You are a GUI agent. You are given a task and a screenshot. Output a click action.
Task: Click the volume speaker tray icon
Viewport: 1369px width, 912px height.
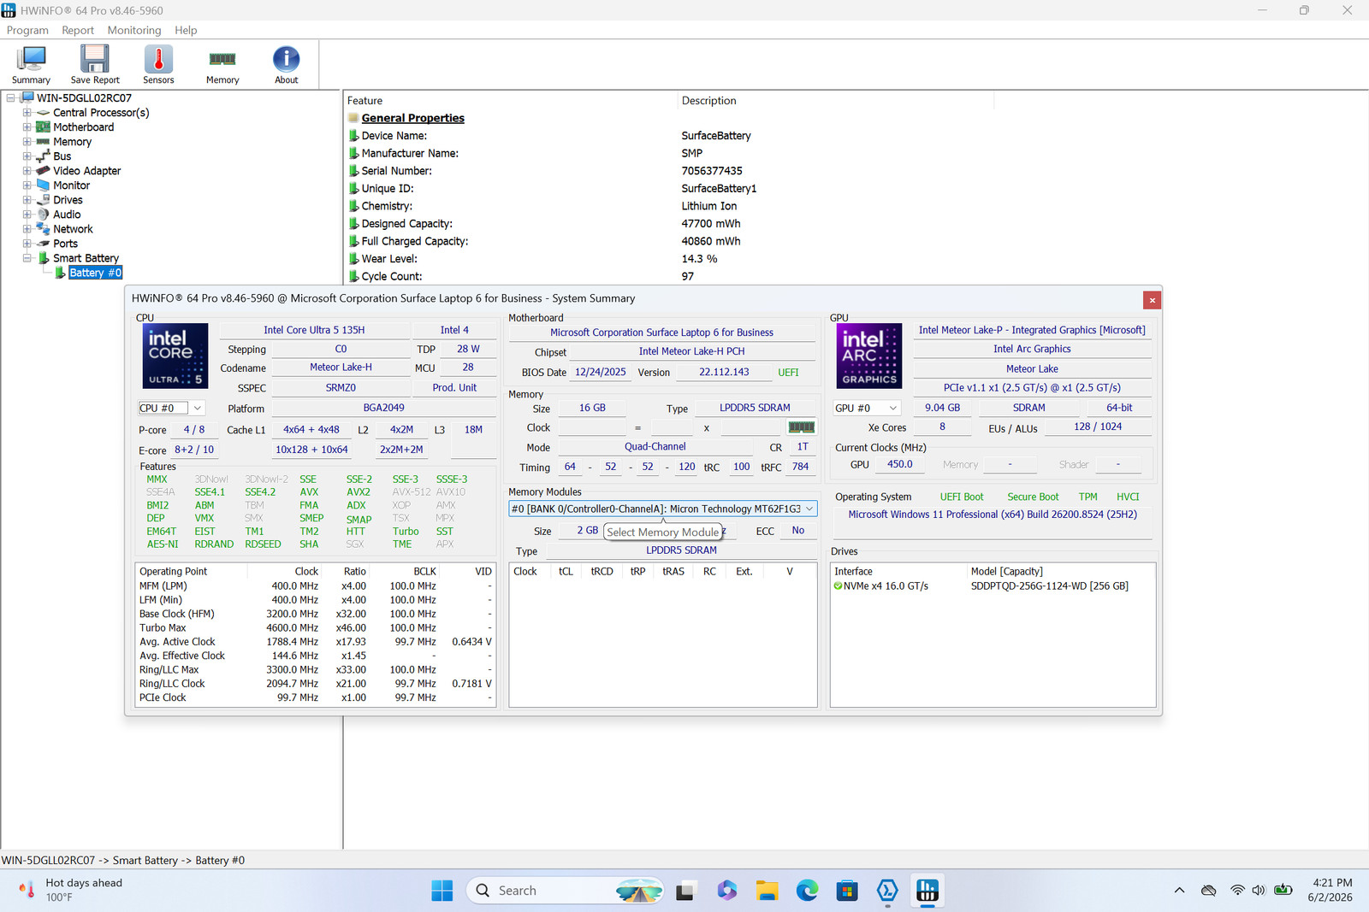point(1259,891)
